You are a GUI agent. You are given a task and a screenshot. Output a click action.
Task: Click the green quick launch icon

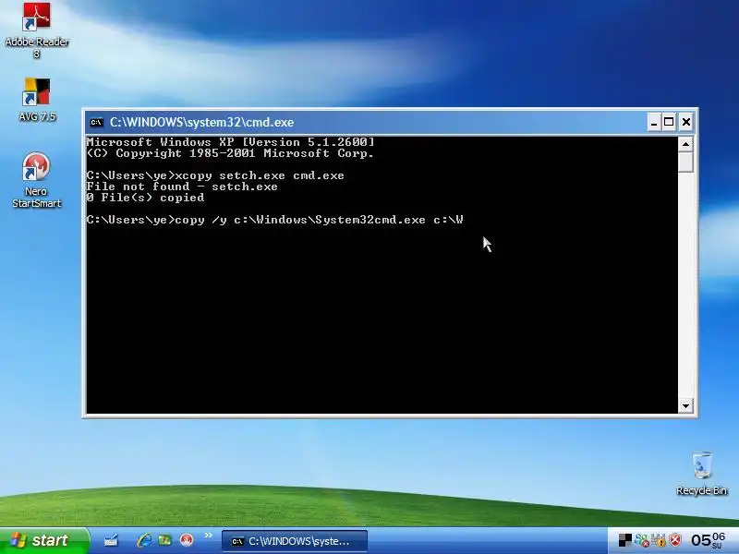pyautogui.click(x=164, y=540)
